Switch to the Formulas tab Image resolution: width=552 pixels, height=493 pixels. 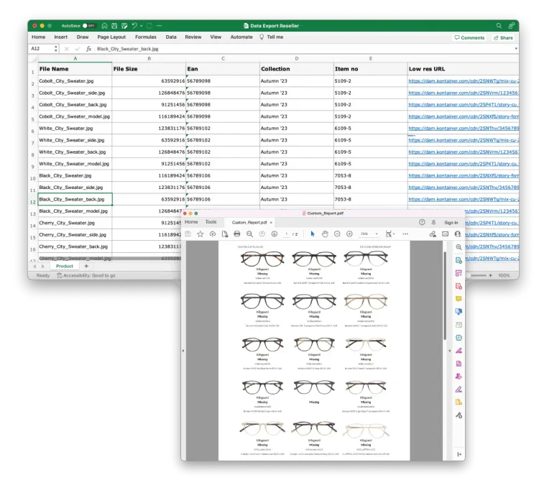[x=145, y=37]
